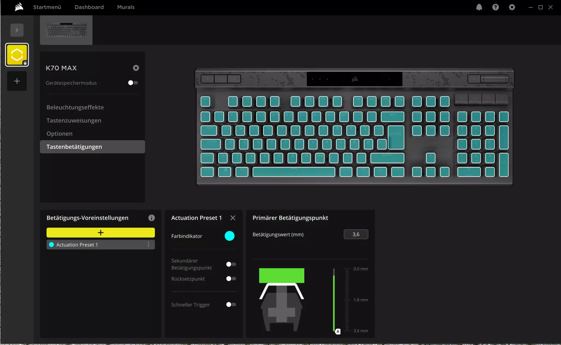Viewport: 561px width, 345px height.
Task: Click the CAPS lock key on keyboard image
Action: point(211,144)
